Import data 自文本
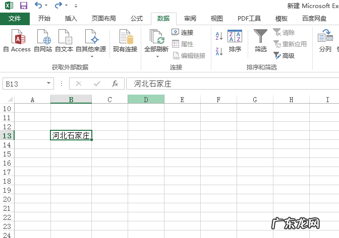 click(64, 41)
